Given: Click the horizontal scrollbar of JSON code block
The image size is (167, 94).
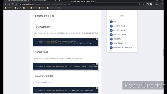Looking at the screenshot, I should pos(63,70).
